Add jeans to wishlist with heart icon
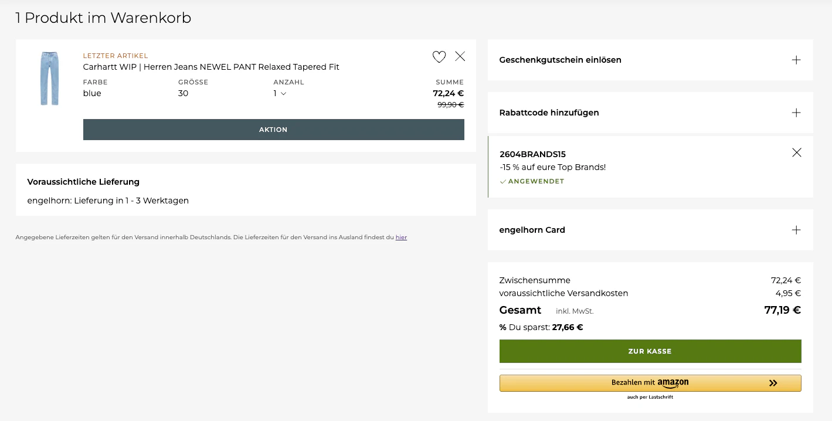The image size is (832, 421). tap(439, 57)
